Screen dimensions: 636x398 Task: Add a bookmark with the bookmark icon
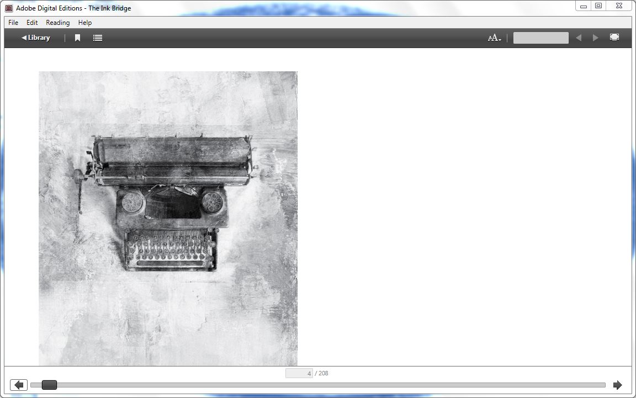click(78, 38)
